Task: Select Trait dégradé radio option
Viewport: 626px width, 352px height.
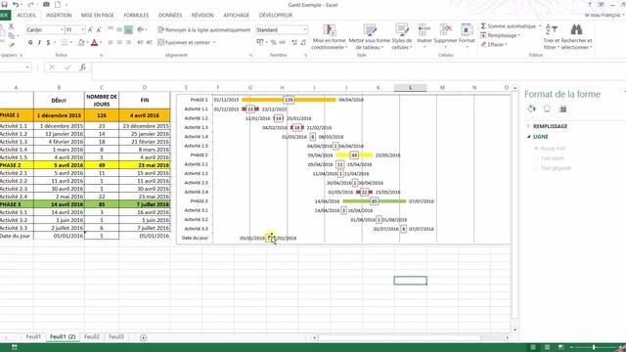Action: click(537, 168)
